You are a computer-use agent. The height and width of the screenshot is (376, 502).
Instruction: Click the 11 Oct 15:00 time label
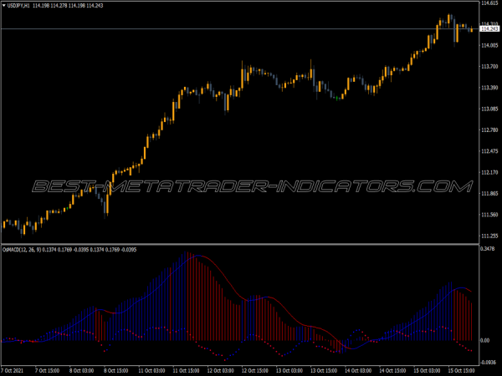coord(186,370)
